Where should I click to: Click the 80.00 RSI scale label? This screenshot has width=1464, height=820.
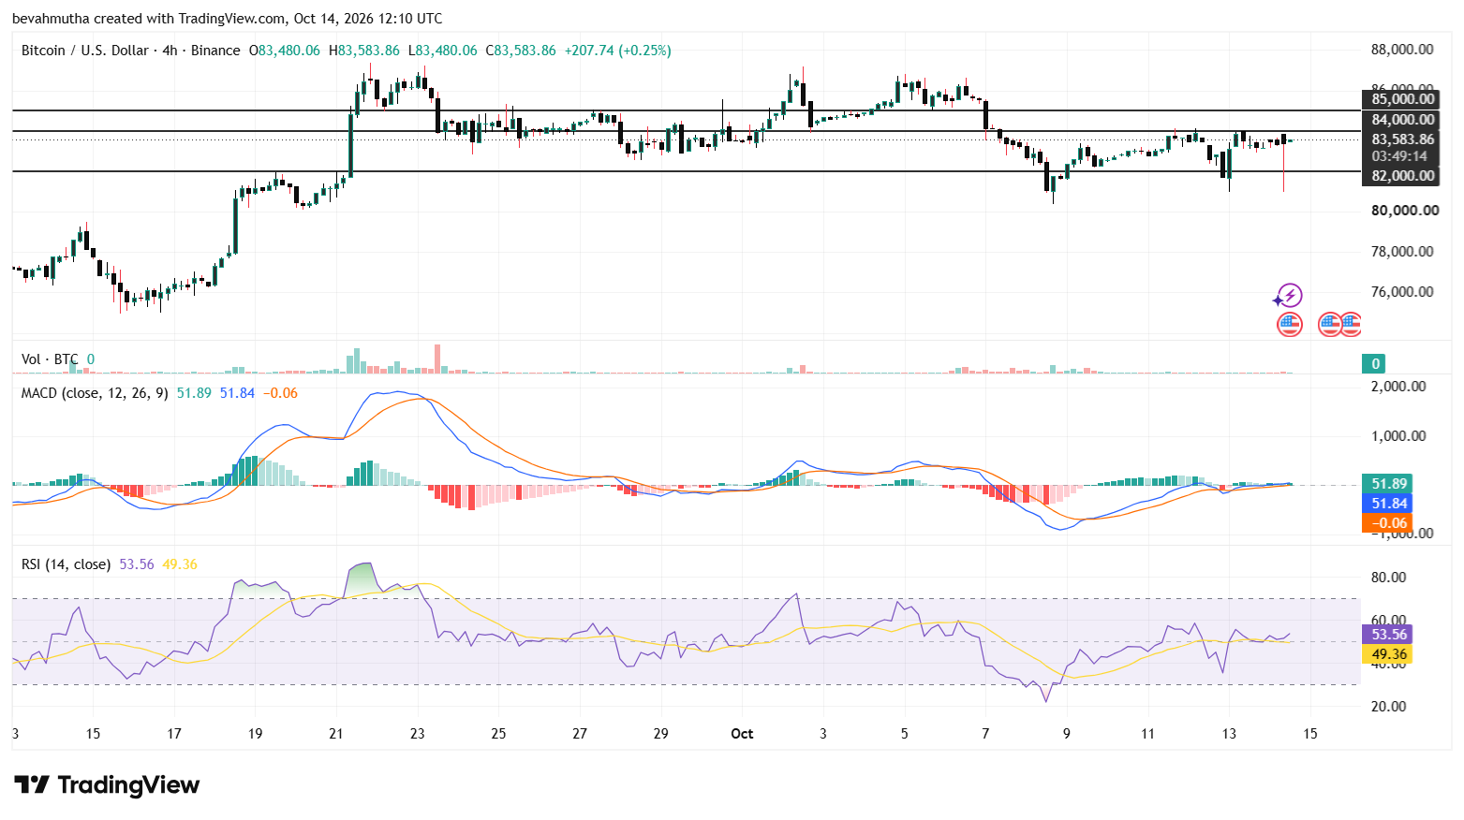(x=1388, y=578)
